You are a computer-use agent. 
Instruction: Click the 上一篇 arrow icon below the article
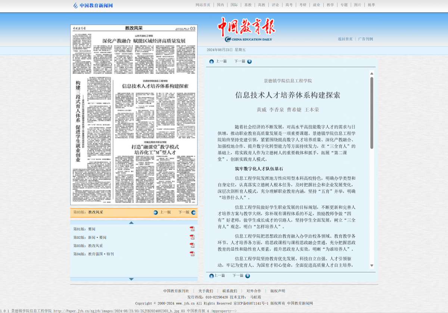tap(212, 276)
